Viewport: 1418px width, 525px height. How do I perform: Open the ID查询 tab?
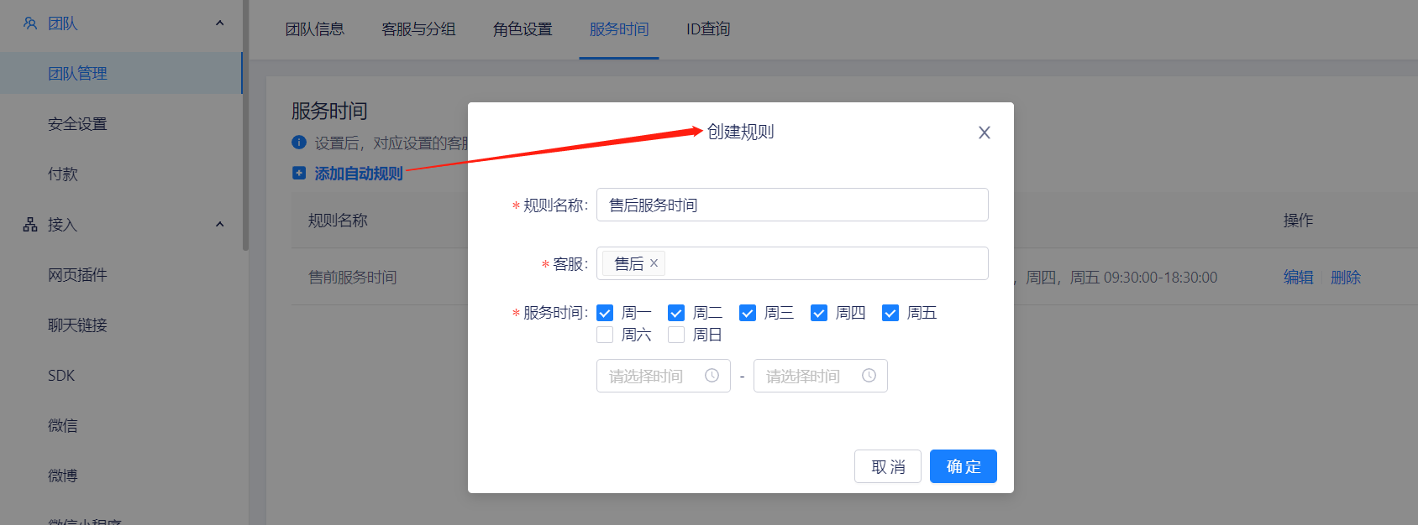coord(708,29)
